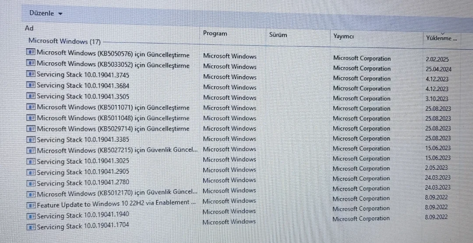Viewport: 473px width, 243px height.
Task: Select the KB5012170 security update entry
Action: click(x=117, y=193)
